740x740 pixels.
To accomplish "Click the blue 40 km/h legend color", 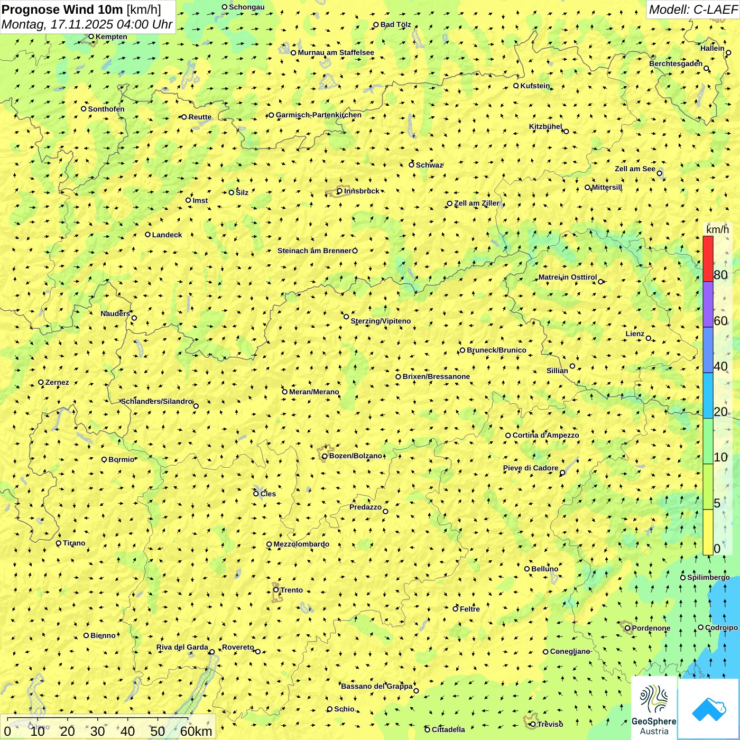I will coord(708,350).
